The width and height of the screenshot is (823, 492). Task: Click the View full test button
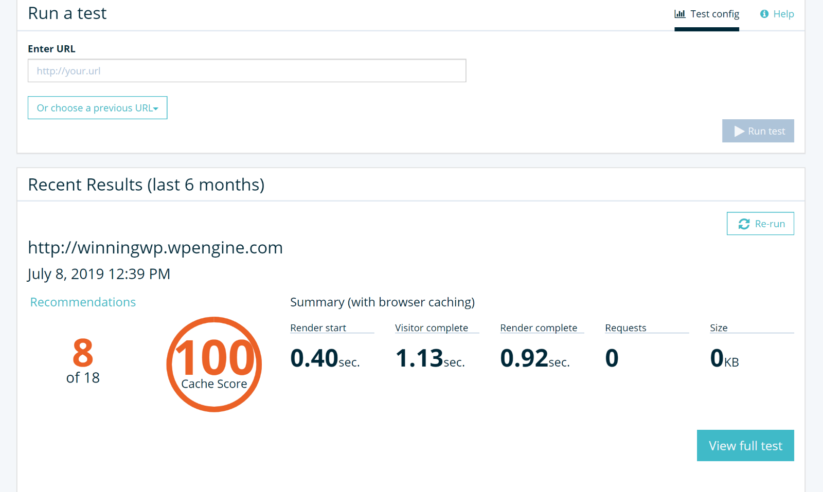point(745,445)
